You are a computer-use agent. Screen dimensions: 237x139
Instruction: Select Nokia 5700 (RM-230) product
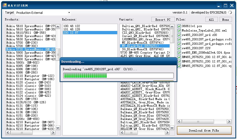coord(31,43)
